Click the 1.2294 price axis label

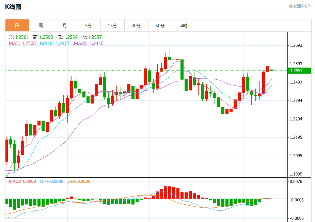point(296,119)
